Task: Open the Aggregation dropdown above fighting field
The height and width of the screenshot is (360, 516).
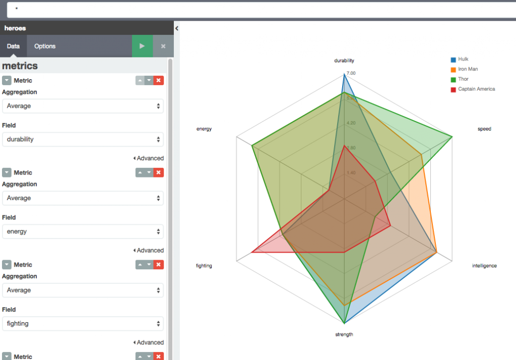Action: (83, 290)
